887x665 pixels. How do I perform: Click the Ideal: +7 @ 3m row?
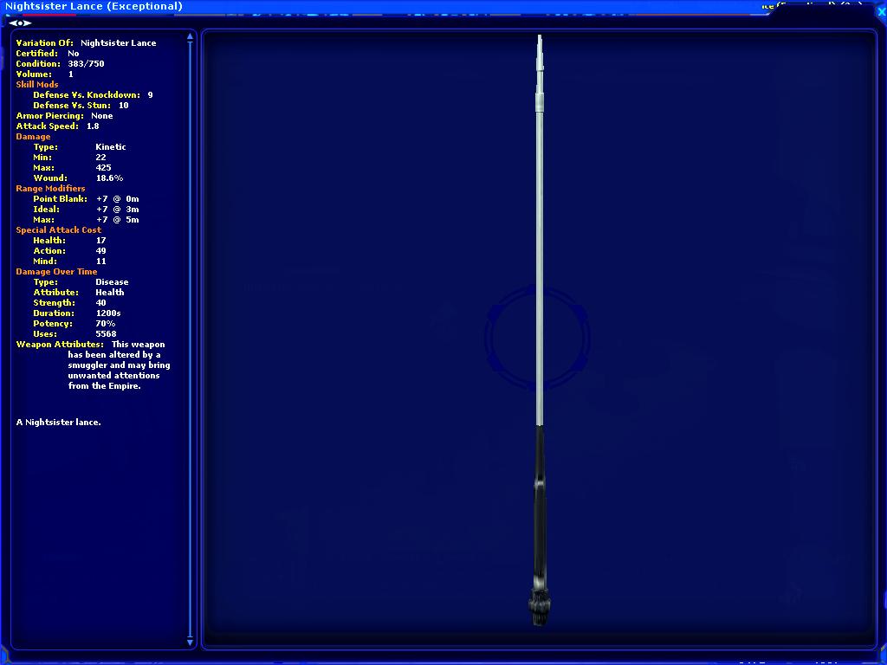[86, 210]
